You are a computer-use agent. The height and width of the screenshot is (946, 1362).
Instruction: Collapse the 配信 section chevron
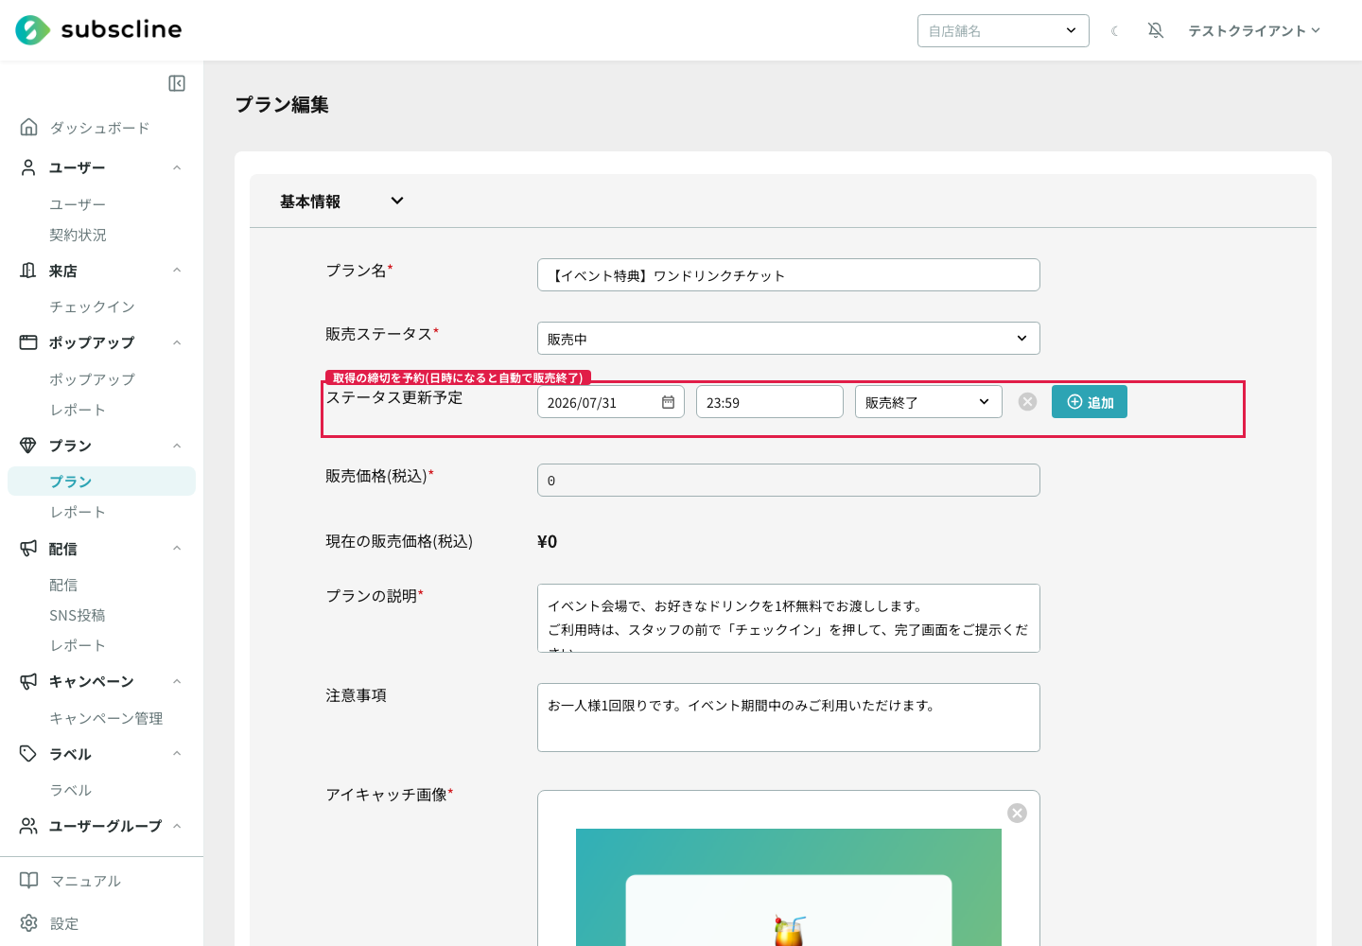click(x=177, y=549)
